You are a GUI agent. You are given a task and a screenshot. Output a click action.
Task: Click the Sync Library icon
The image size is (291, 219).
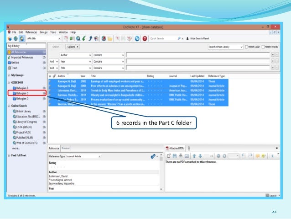(x=137, y=38)
